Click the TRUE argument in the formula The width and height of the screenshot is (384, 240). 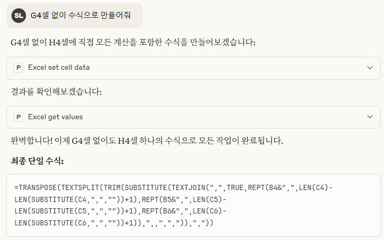(235, 187)
